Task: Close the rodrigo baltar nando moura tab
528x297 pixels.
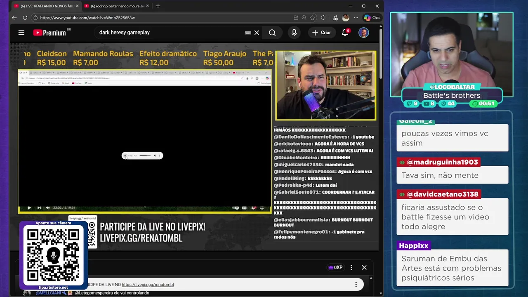Action: [x=147, y=6]
